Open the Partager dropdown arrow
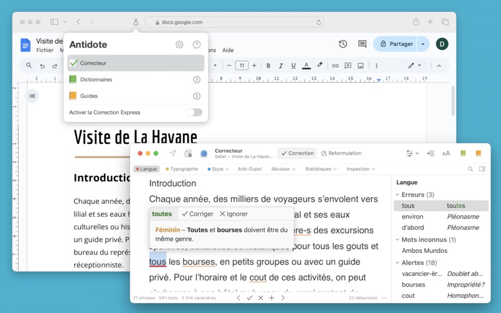 [423, 44]
